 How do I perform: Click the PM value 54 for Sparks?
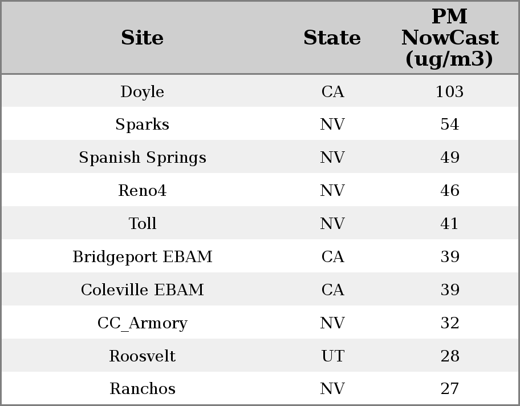pos(449,124)
